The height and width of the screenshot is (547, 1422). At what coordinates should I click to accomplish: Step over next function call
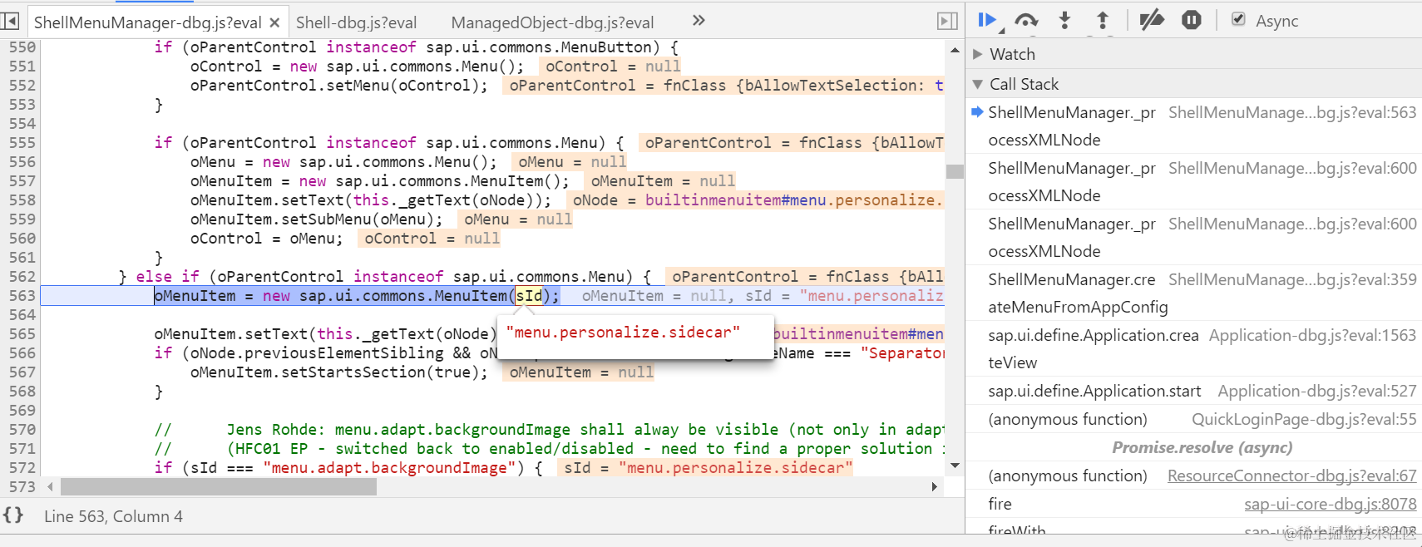click(1026, 20)
